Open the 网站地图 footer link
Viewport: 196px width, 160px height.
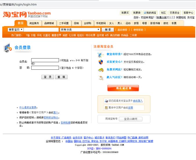coord(121,137)
